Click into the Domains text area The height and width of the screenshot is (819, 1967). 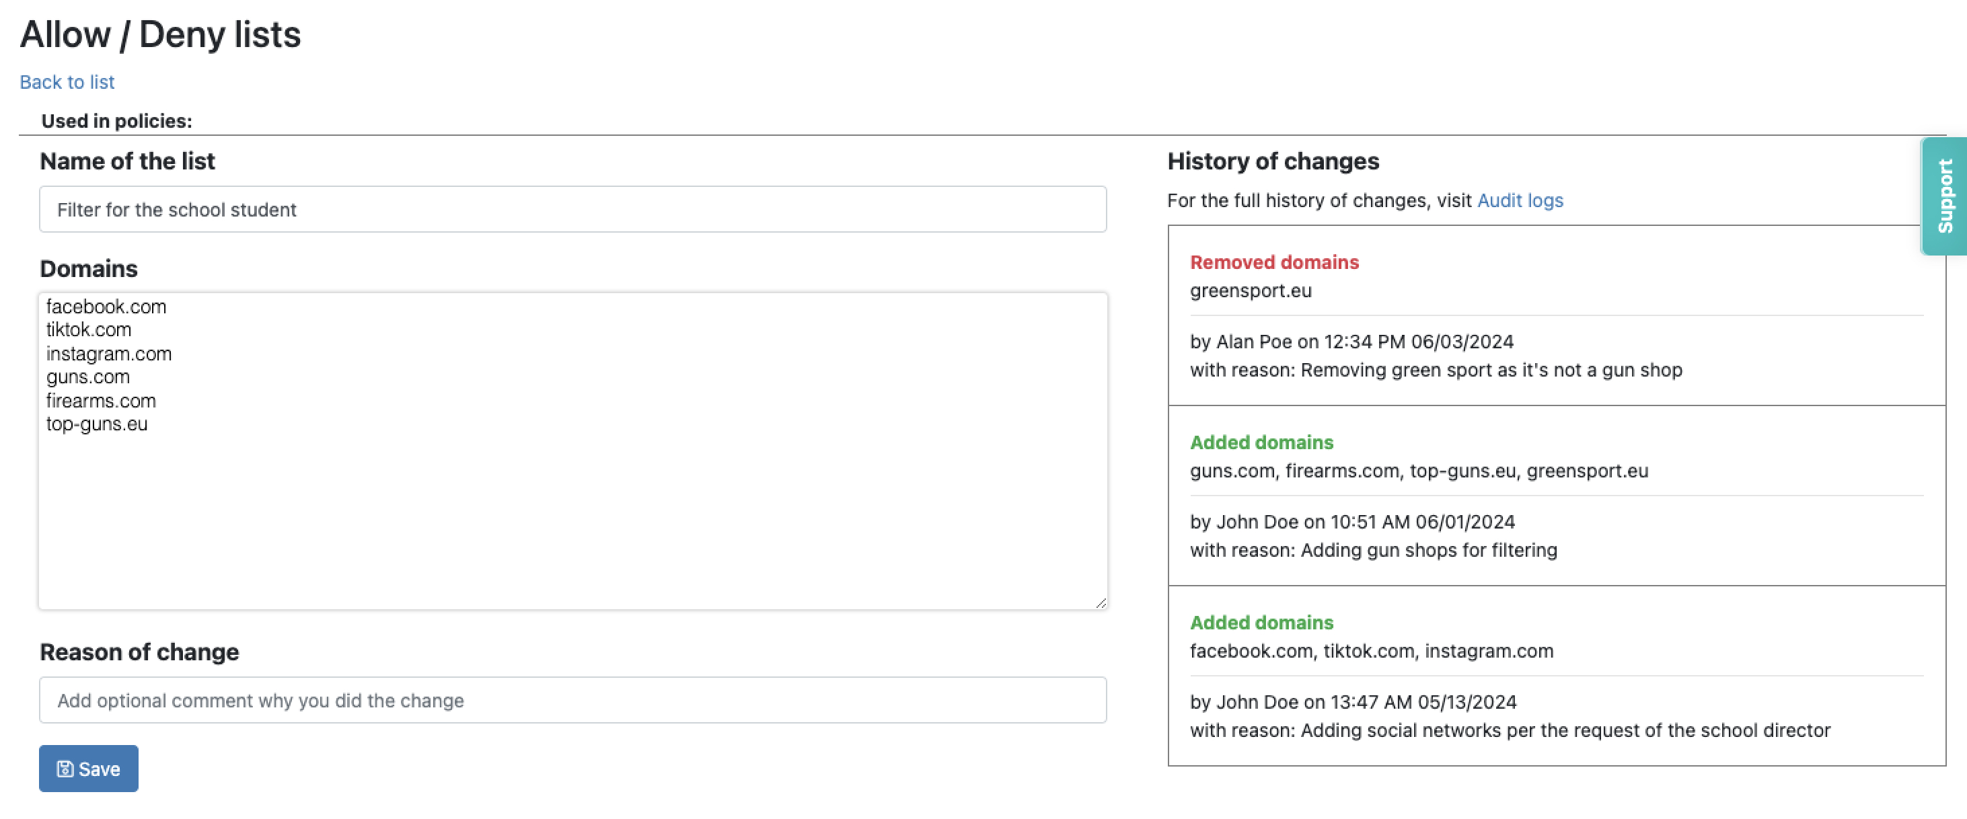tap(572, 451)
